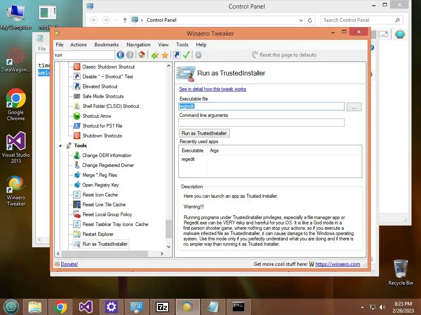
Task: Open the https://winaero.com link
Action: pyautogui.click(x=338, y=264)
